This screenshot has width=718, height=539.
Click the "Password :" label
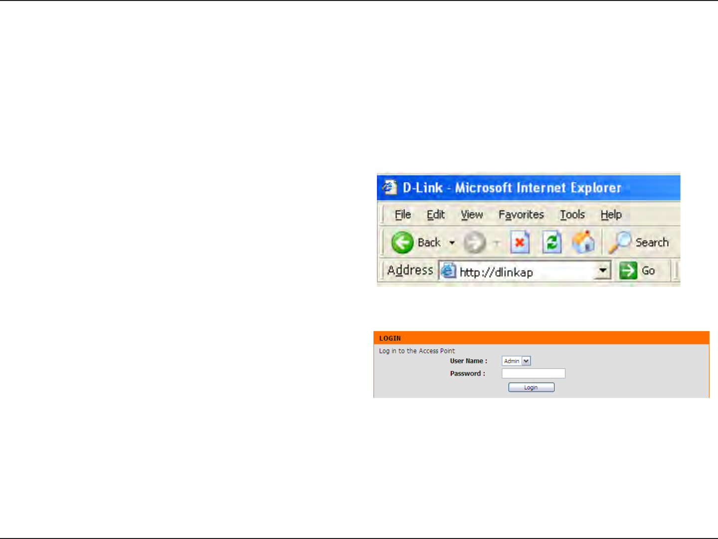click(467, 373)
